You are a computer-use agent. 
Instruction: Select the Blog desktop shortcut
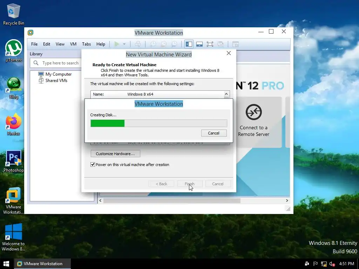[x=14, y=88]
